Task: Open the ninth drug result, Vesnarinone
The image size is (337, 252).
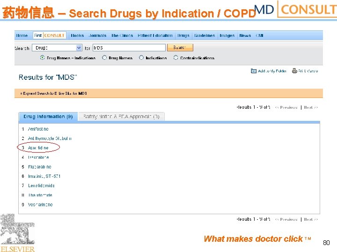Action: coord(40,205)
